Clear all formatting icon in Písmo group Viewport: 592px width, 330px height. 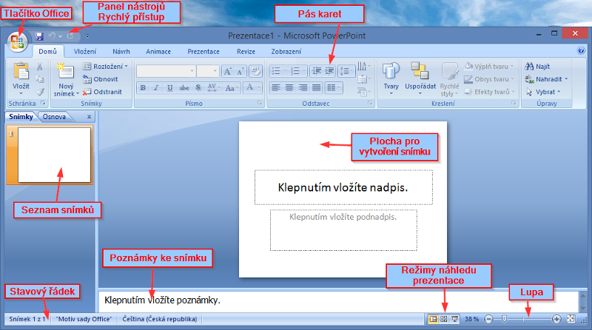[255, 71]
